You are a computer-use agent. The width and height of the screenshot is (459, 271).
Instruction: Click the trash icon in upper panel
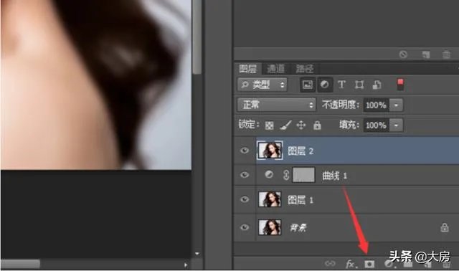[446, 54]
